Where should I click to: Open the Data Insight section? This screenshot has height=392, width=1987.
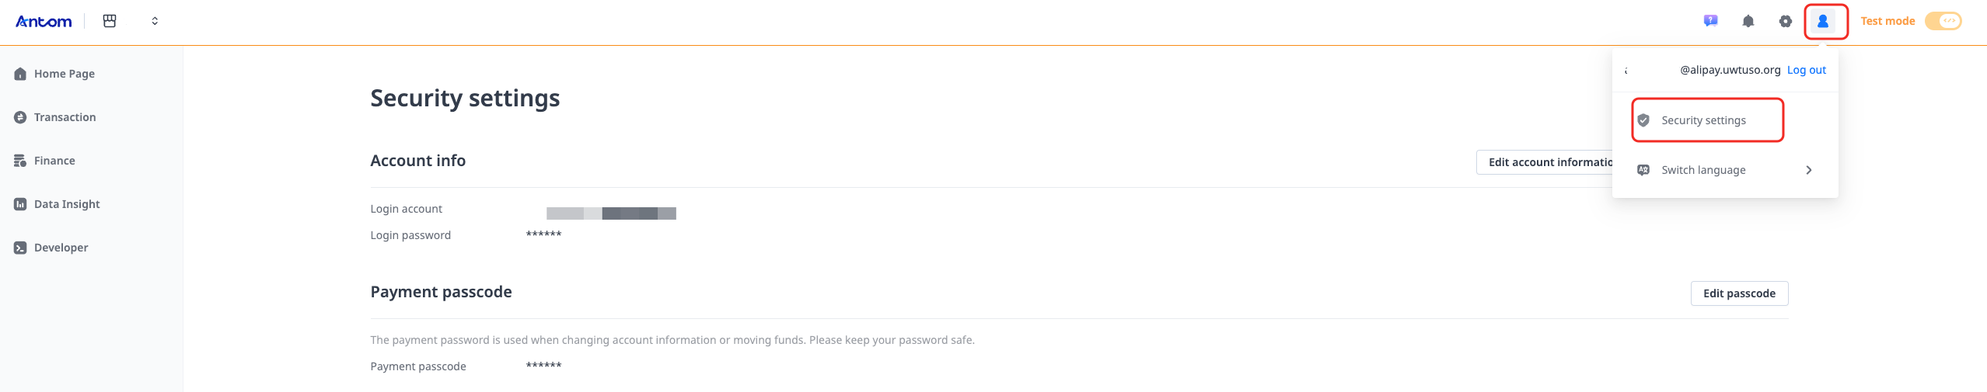pyautogui.click(x=67, y=204)
